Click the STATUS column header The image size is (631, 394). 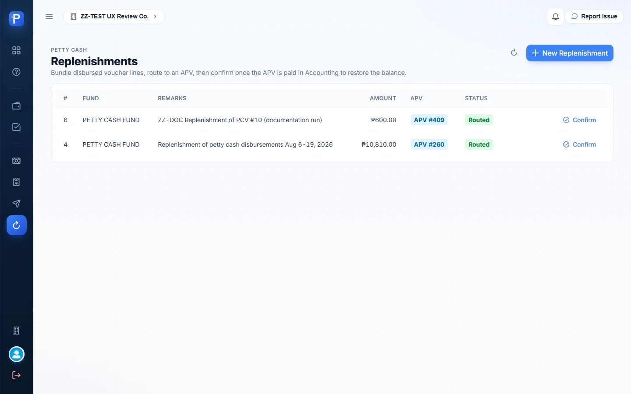click(476, 98)
